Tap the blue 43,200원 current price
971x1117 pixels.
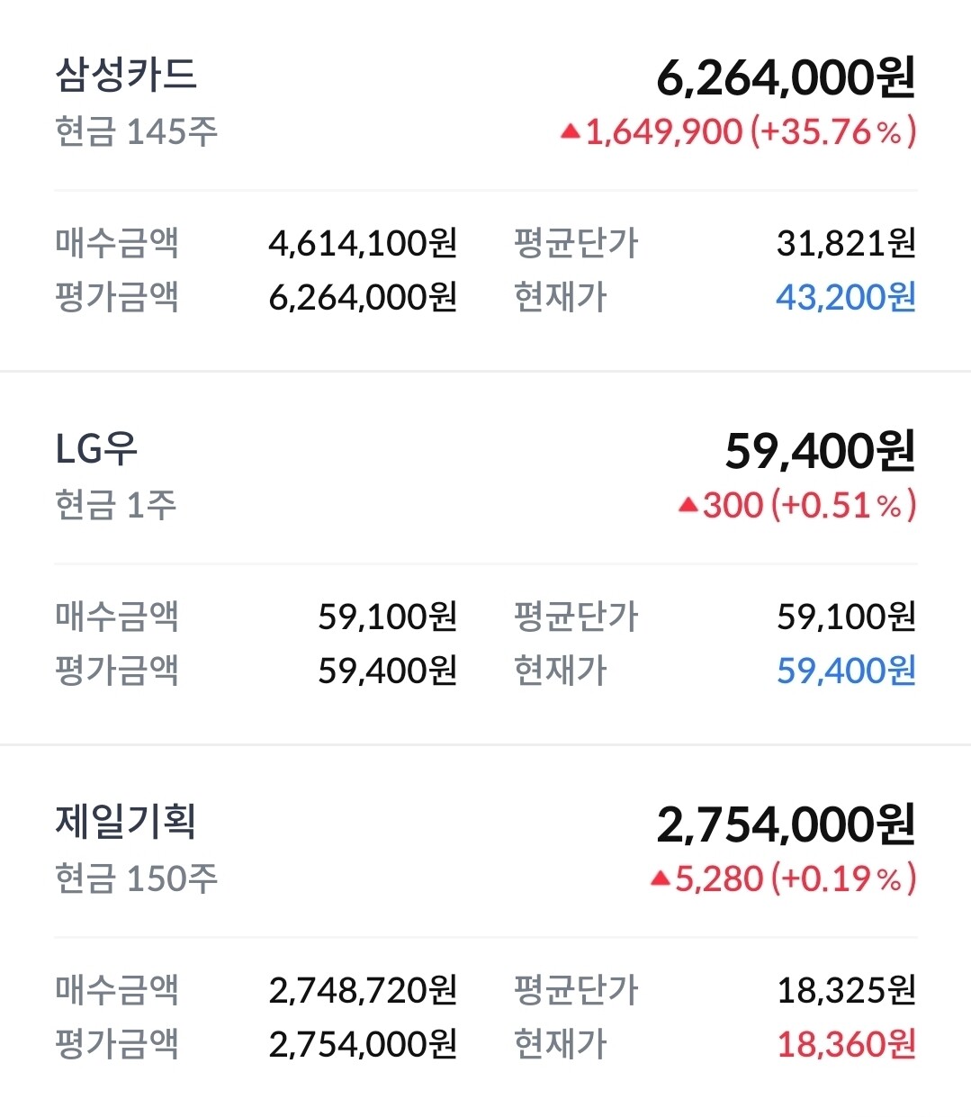(x=845, y=297)
